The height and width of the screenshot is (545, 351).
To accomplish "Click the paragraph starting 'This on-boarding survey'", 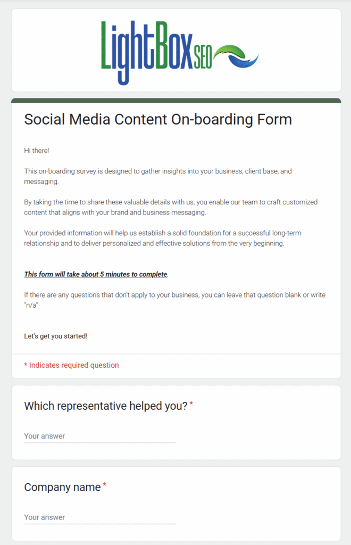I will (158, 176).
